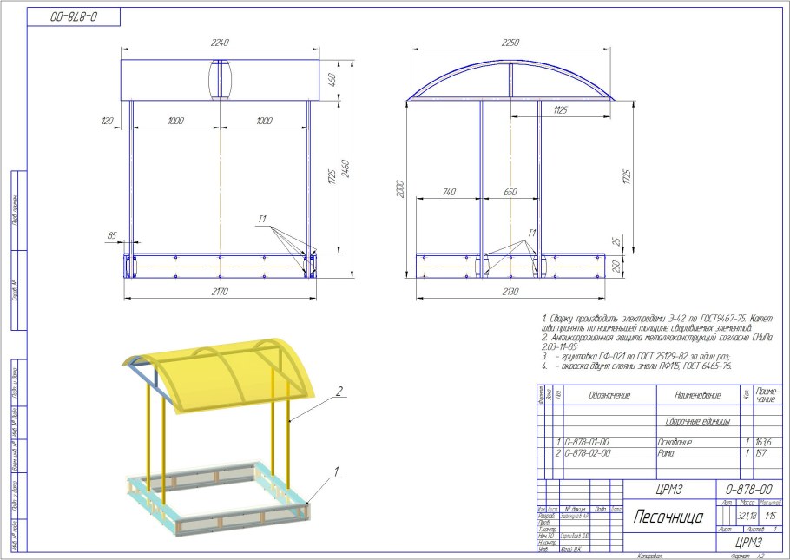Select callout number 2 on isometric view
Screen dimensions: 790x560
click(340, 389)
